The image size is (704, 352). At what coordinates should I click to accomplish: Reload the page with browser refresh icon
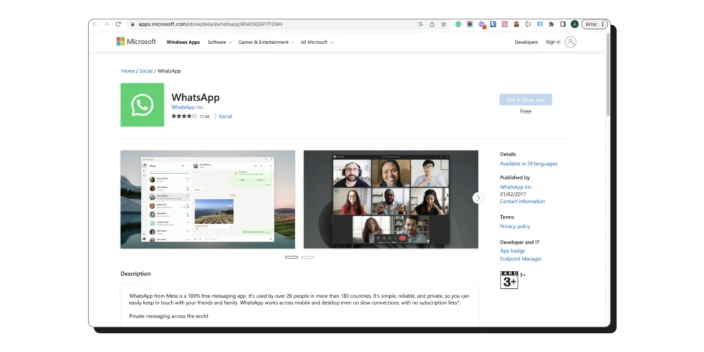coord(118,24)
